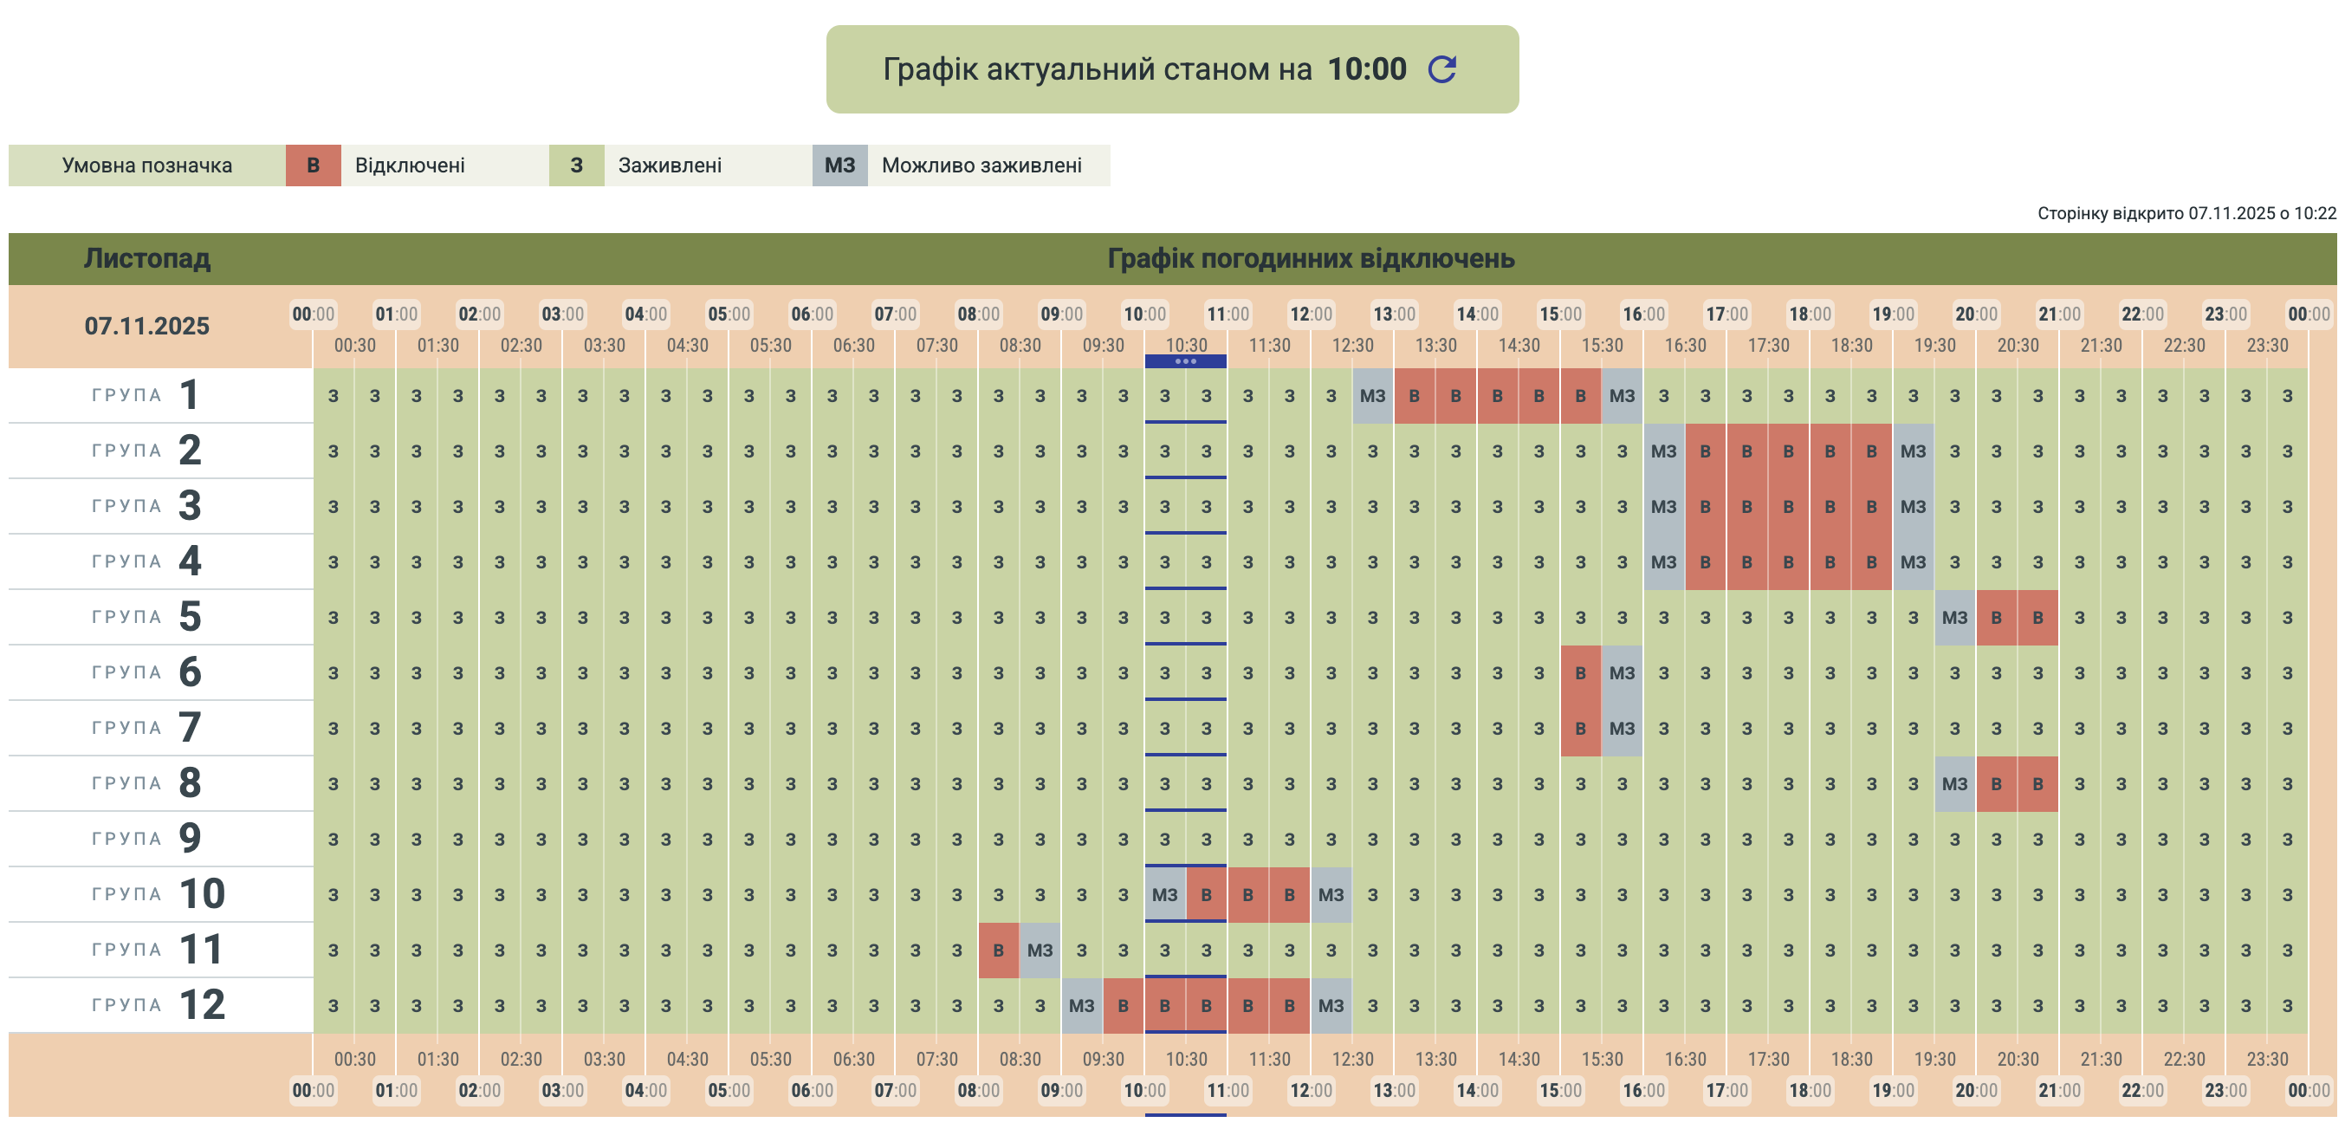
Task: Click the Графік погодинних відключень title
Action: [1310, 258]
